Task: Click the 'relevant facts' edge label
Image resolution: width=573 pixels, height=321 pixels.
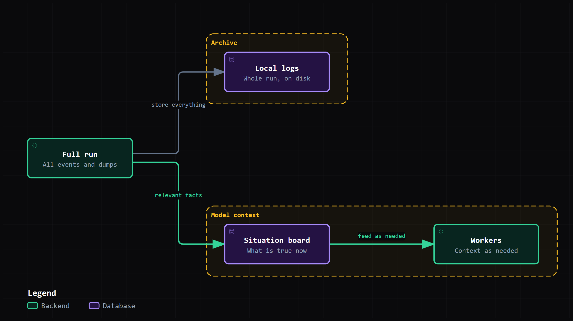Action: (x=178, y=195)
